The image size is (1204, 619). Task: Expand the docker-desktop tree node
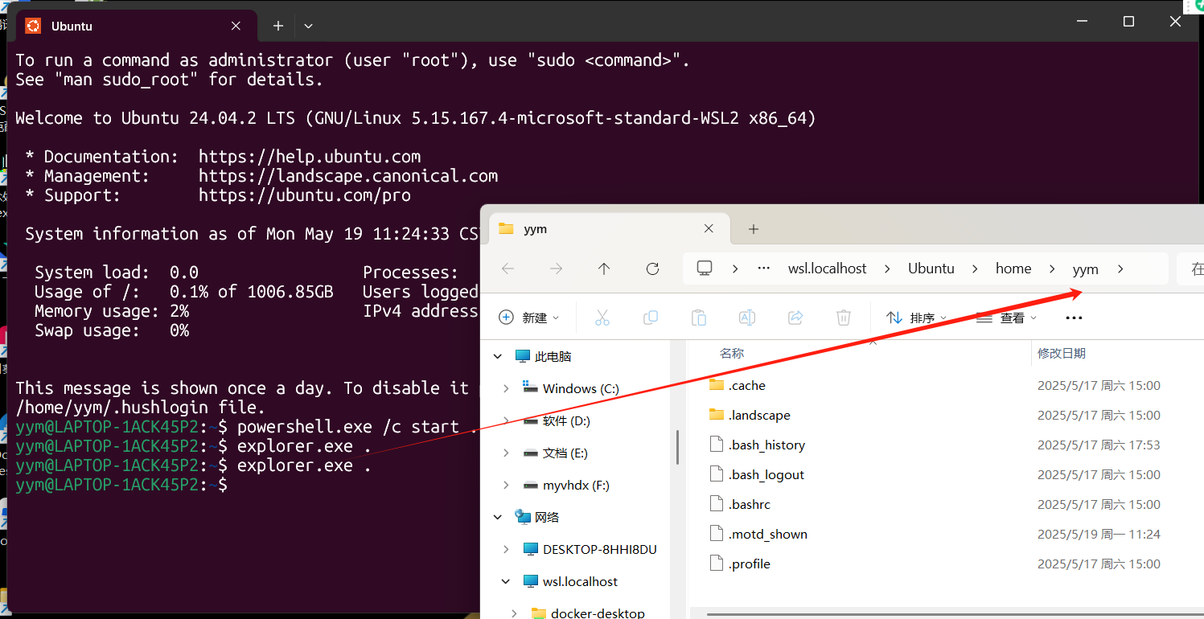[514, 613]
